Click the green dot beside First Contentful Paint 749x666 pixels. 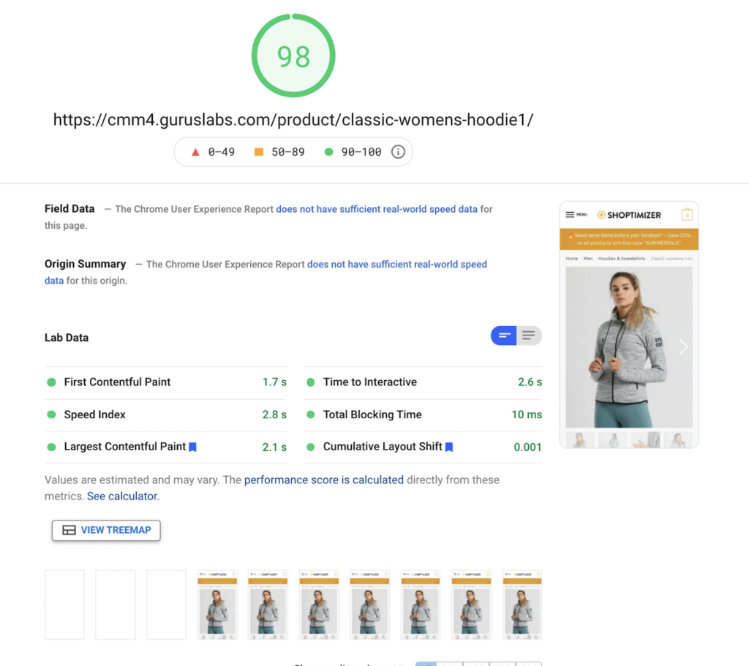[x=52, y=382]
